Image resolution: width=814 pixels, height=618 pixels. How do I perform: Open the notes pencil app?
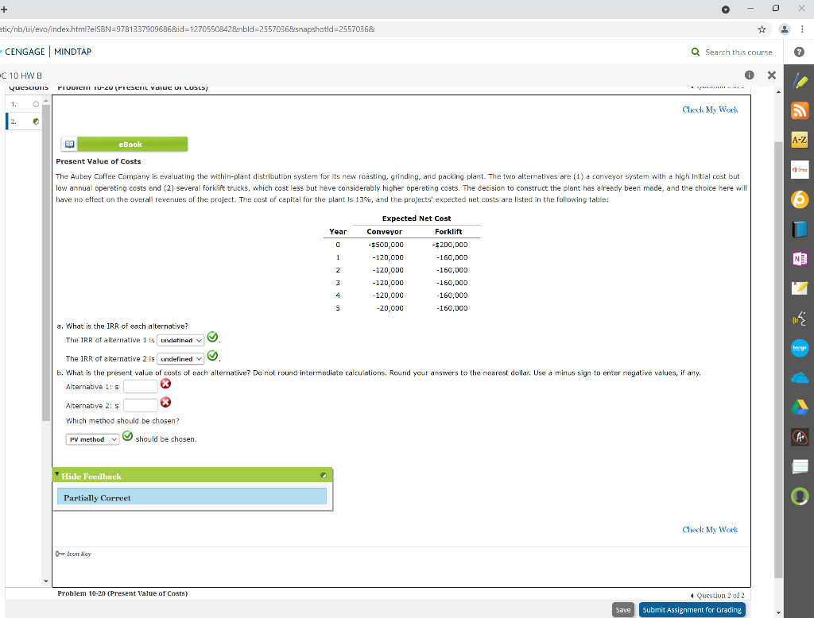(800, 288)
